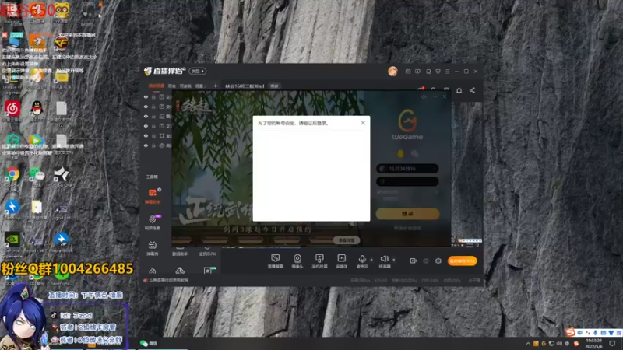Click the yellow WeGame login button
623x350 pixels.
click(407, 213)
